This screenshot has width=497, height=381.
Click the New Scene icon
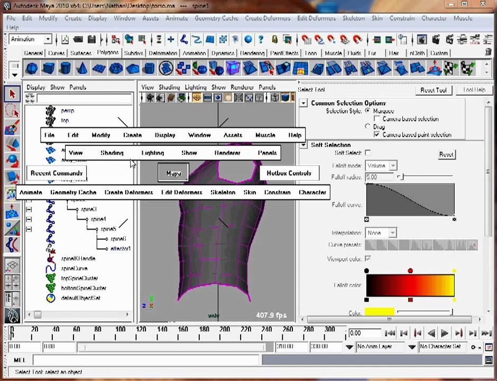[65, 40]
